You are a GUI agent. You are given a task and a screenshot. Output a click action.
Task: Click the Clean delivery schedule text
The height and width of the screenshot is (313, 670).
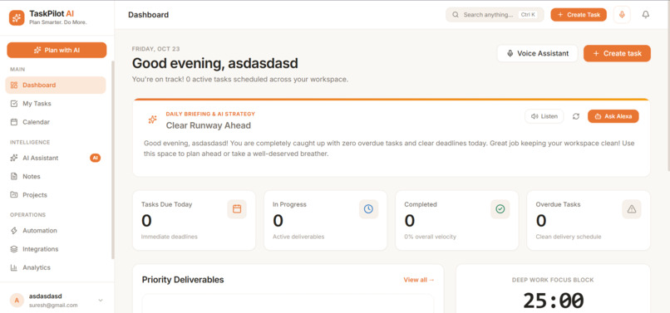569,237
